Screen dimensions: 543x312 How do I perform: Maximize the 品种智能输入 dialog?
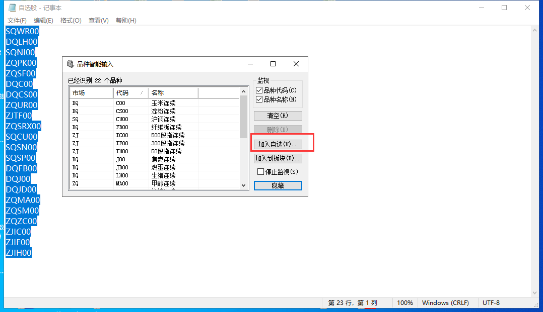tap(273, 64)
